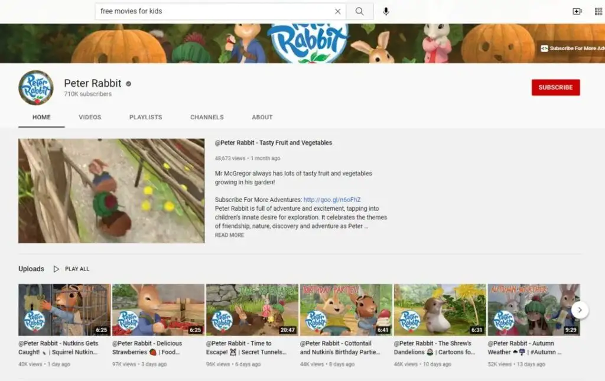The width and height of the screenshot is (605, 381).
Task: Click 97K views 3 days ago text
Action: (139, 364)
